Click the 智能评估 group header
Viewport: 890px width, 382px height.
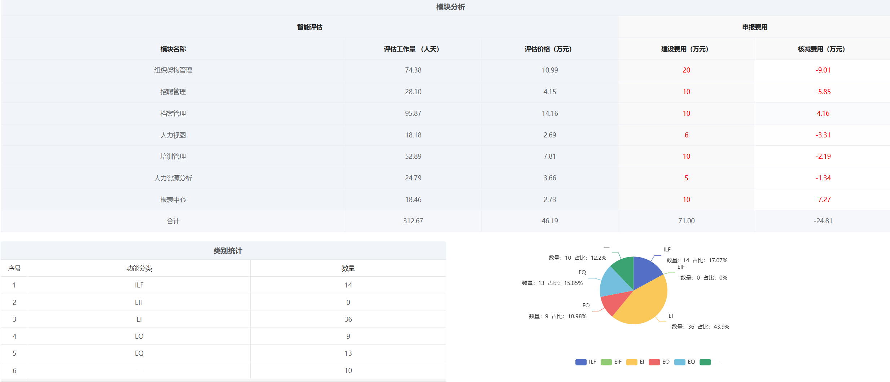pyautogui.click(x=310, y=27)
